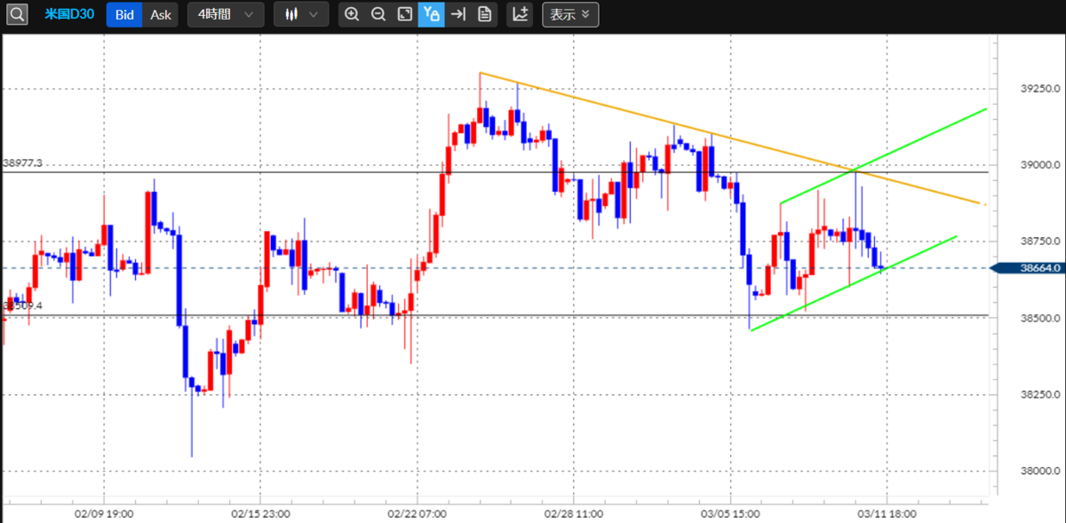Expand the 表示 display menu
The image size is (1066, 523).
[x=570, y=14]
